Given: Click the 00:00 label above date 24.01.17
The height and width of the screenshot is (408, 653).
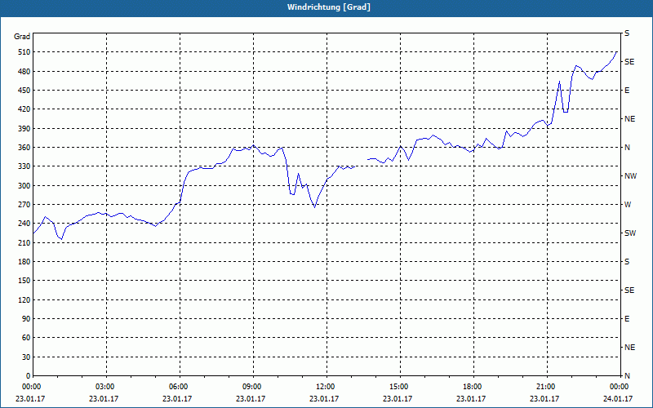Looking at the screenshot, I should pos(620,387).
